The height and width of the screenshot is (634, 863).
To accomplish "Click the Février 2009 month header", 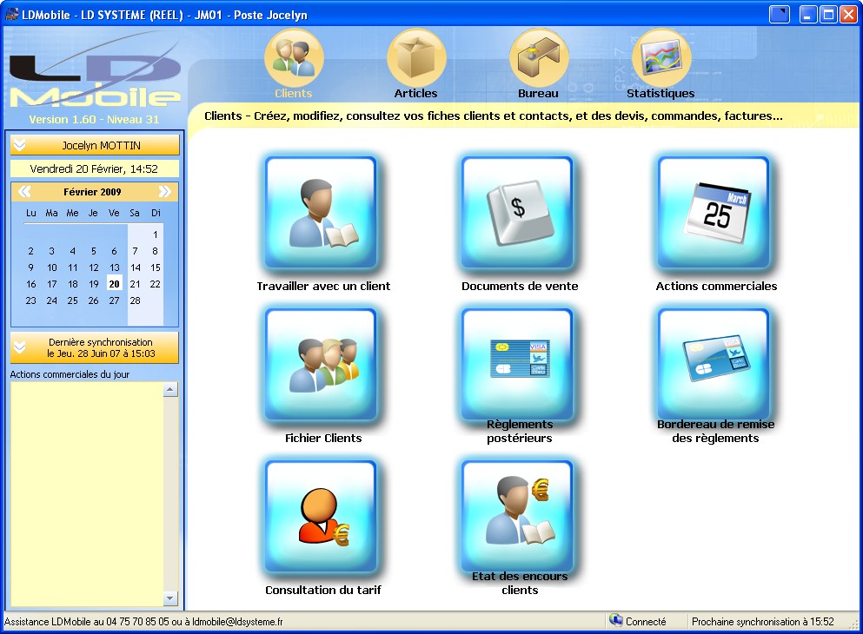I will point(92,192).
